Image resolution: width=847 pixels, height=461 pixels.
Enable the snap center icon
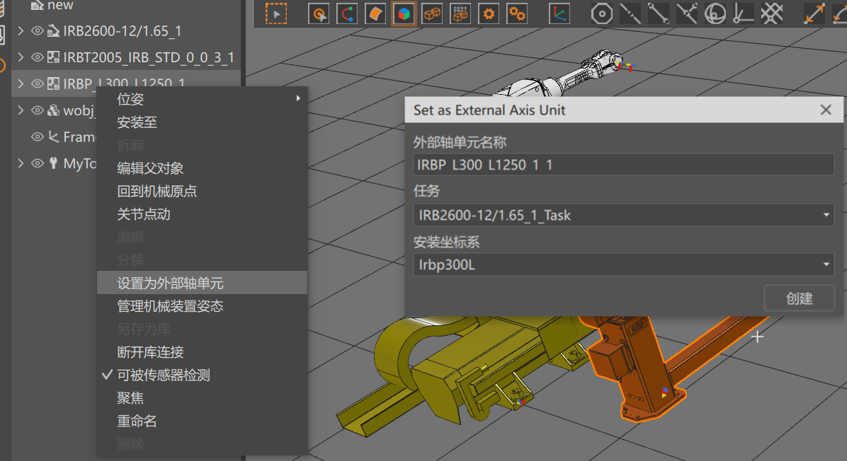pyautogui.click(x=630, y=13)
